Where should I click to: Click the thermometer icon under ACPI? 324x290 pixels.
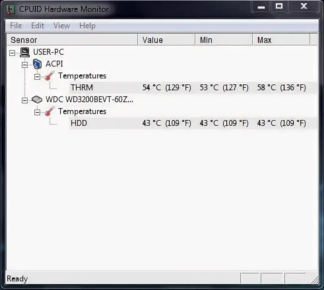(50, 76)
